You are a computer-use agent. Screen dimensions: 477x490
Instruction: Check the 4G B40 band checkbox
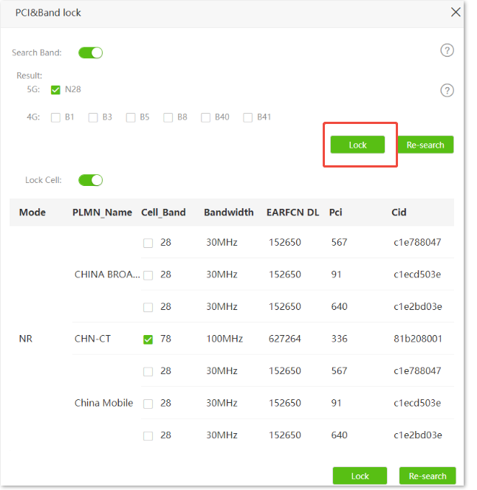[206, 117]
